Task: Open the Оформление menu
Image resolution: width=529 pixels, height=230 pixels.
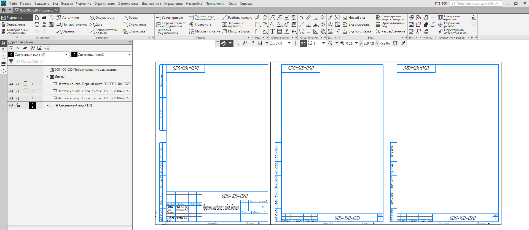Action: point(128,4)
